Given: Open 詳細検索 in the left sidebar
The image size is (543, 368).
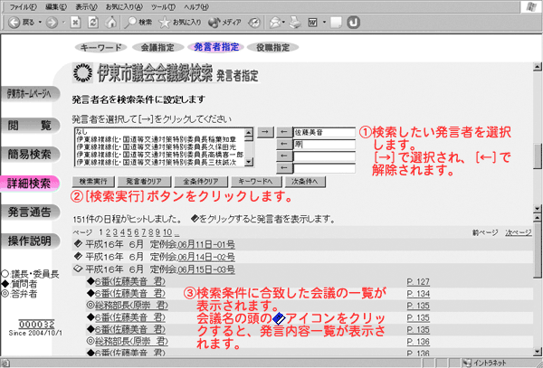Looking at the screenshot, I should (x=29, y=184).
